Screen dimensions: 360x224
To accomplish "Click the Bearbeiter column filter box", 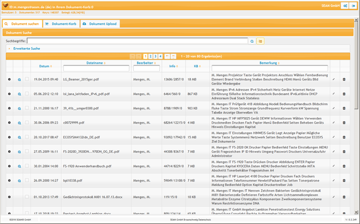I will click(x=146, y=68).
